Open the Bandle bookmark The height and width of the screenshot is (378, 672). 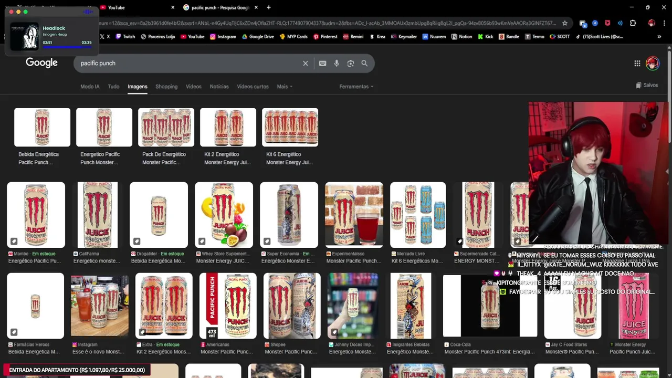point(509,37)
